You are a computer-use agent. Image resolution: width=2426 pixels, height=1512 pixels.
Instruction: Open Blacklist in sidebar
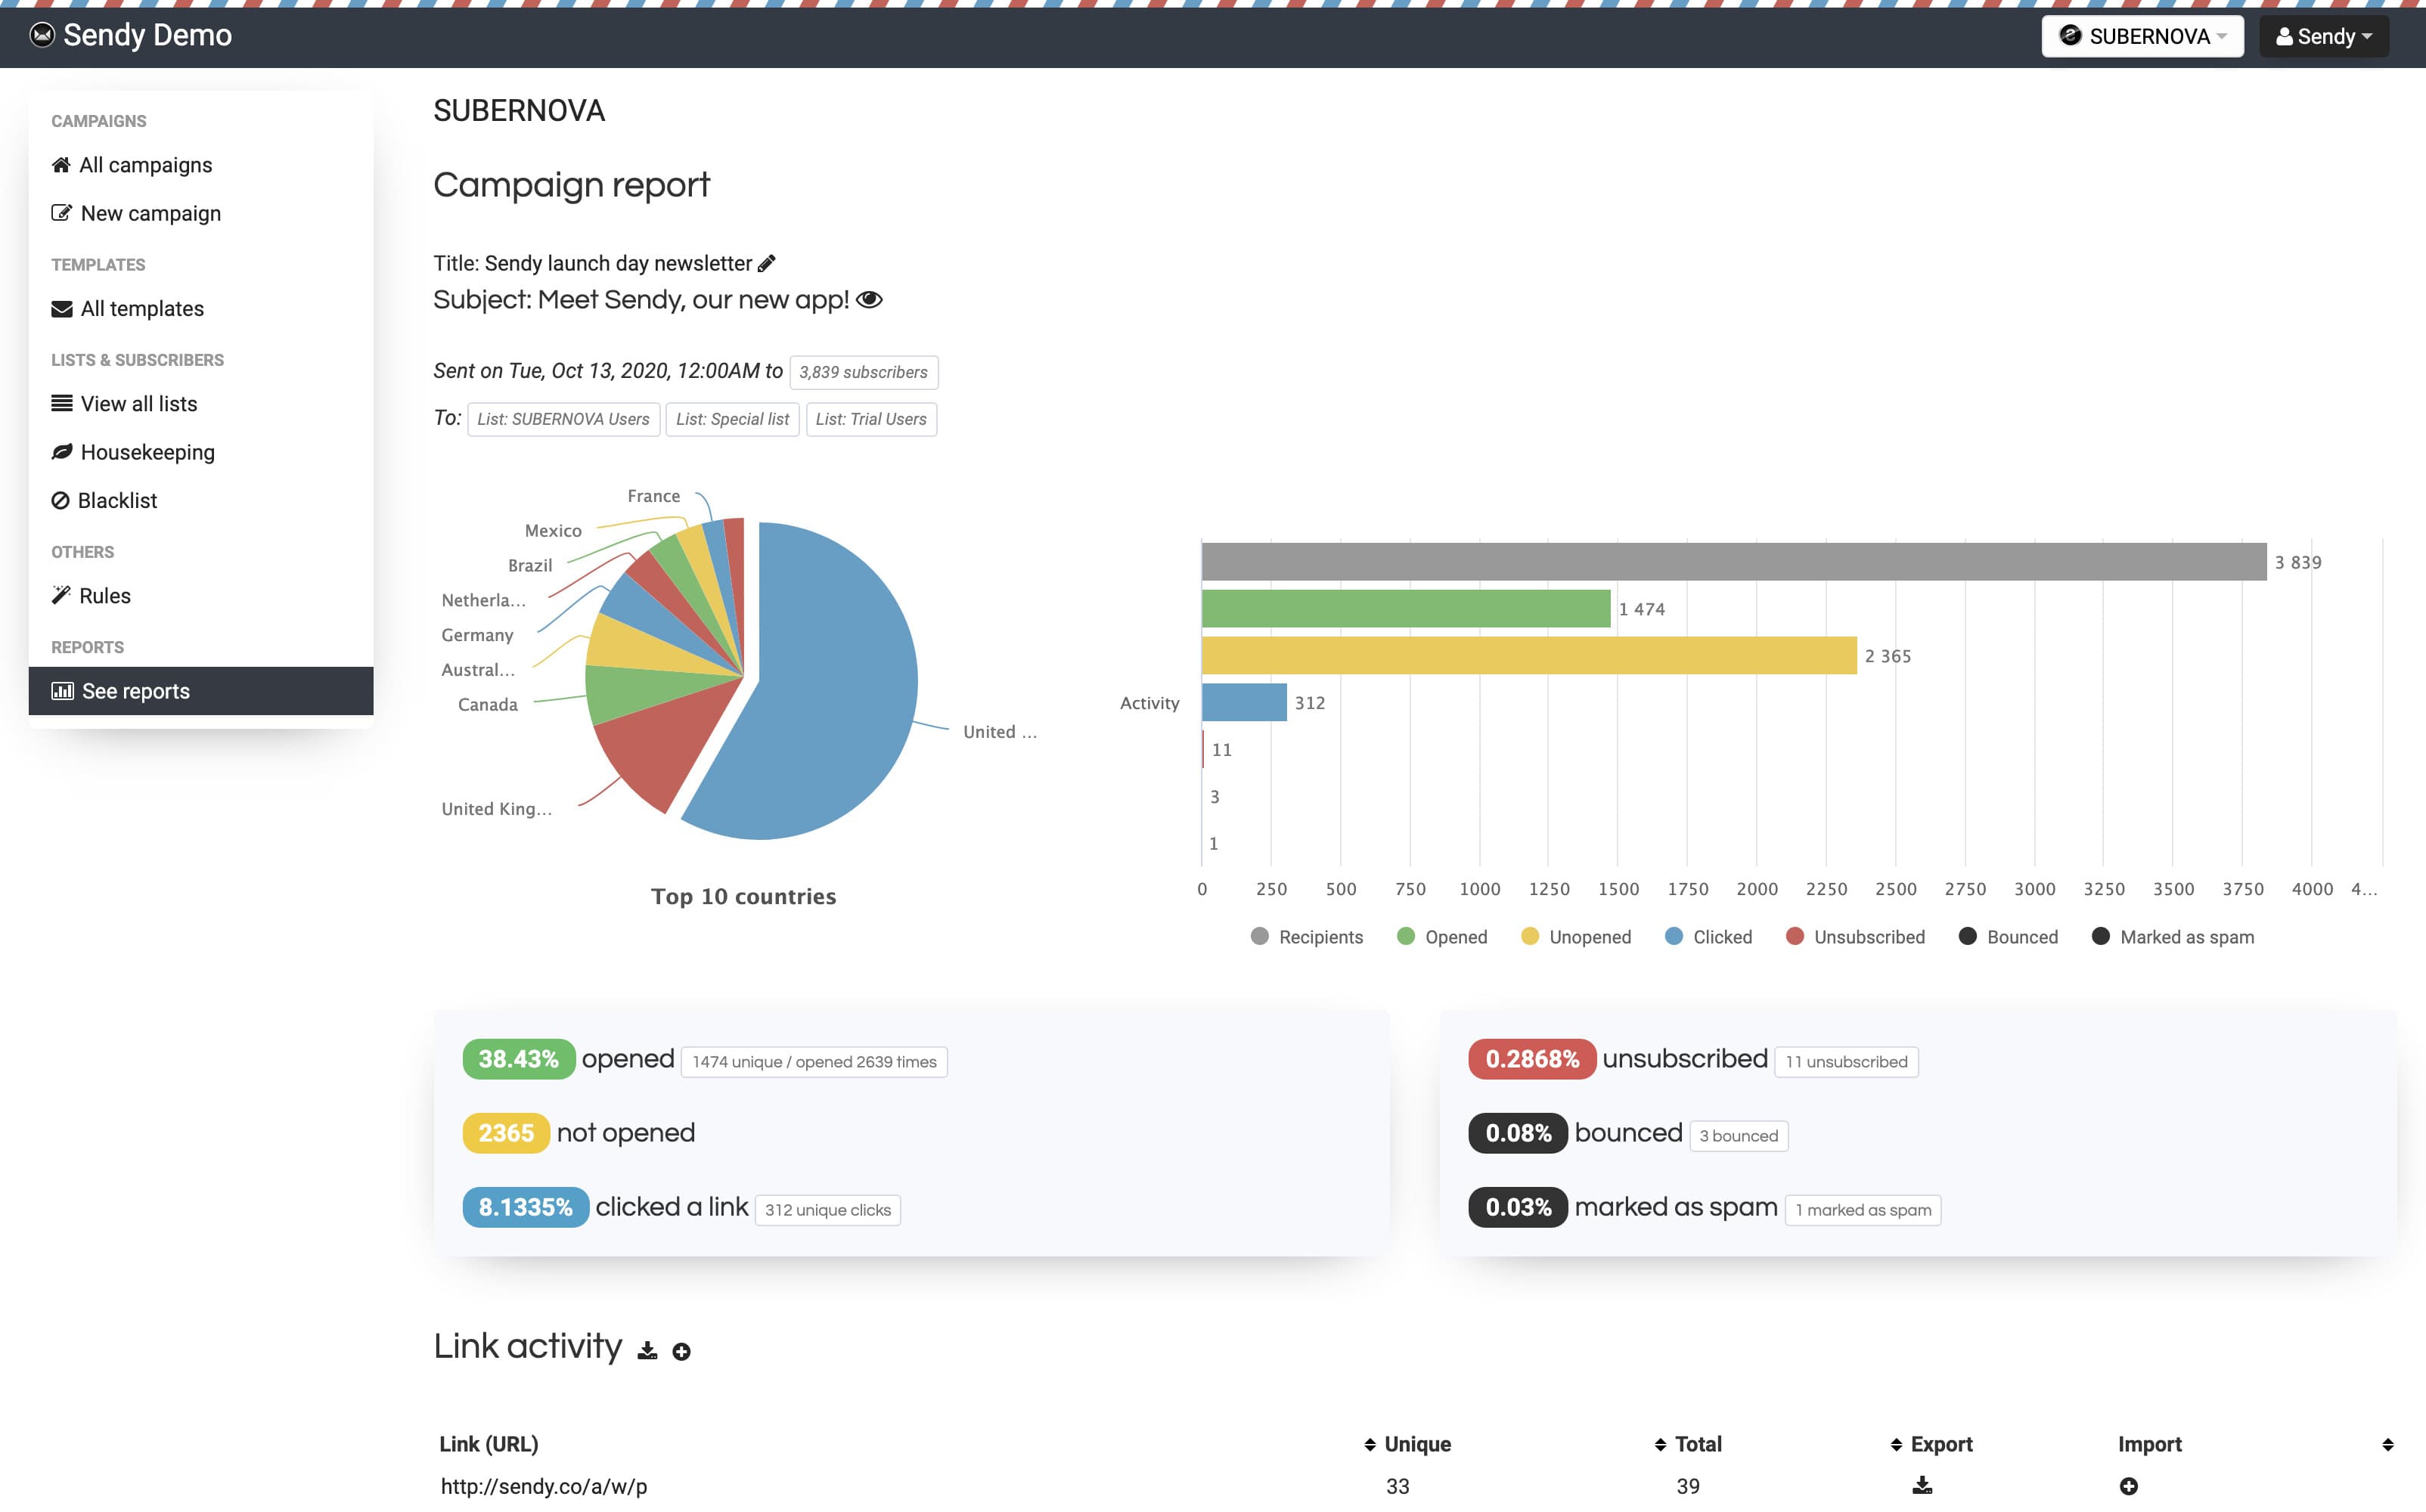coord(117,500)
